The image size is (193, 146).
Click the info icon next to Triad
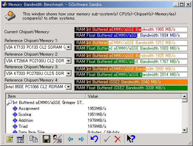pyautogui.click(x=15, y=126)
